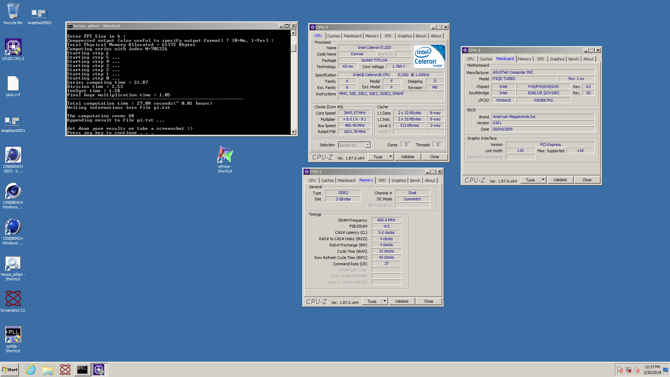This screenshot has height=377, width=670.
Task: Click the volume muted tray icon
Action: click(x=637, y=370)
